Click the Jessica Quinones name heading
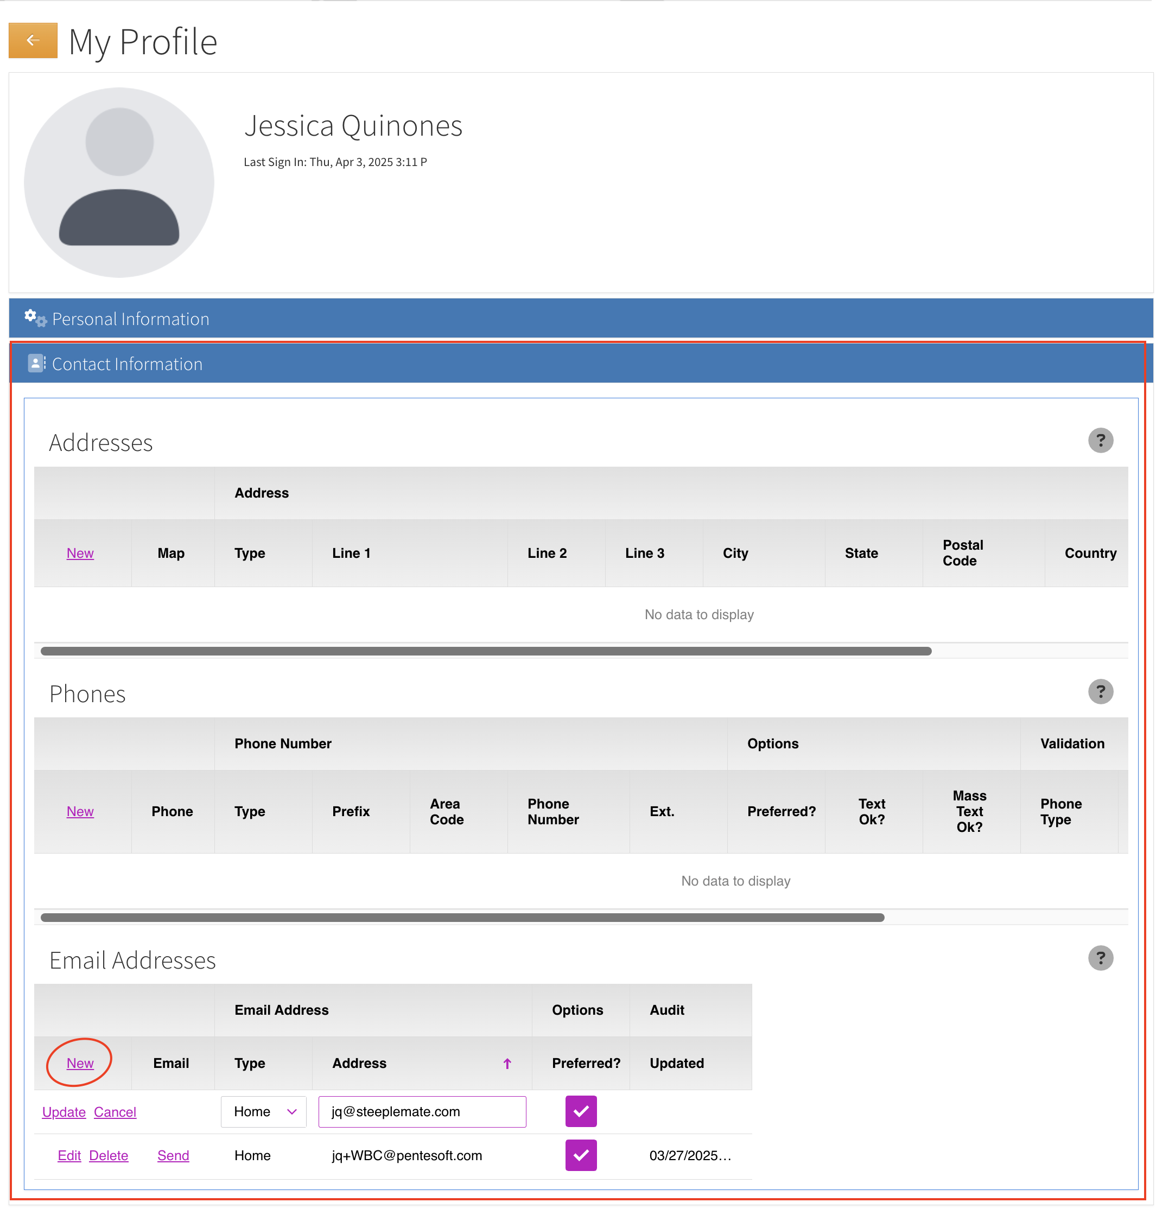 pyautogui.click(x=353, y=126)
